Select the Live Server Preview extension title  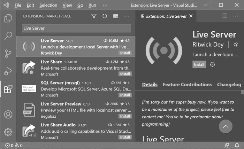point(61,104)
